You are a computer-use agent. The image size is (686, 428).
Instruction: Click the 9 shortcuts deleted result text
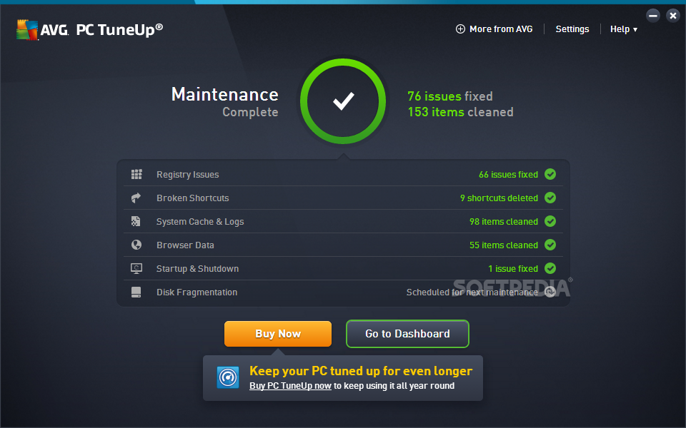[x=499, y=198]
